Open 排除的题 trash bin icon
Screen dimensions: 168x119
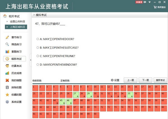pyautogui.click(x=7, y=87)
